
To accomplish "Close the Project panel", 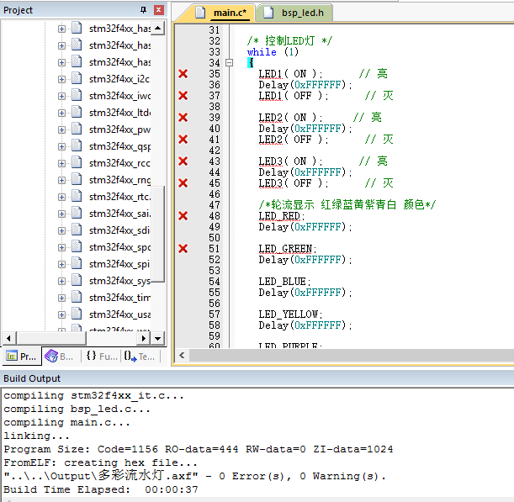I will [158, 9].
